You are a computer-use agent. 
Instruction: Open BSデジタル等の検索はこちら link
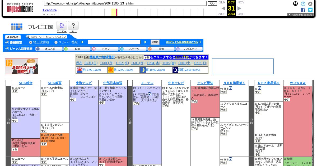tap(183, 42)
